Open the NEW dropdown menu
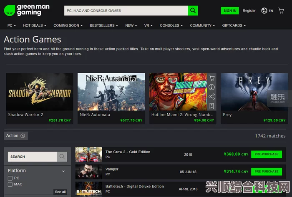 pyautogui.click(x=131, y=25)
